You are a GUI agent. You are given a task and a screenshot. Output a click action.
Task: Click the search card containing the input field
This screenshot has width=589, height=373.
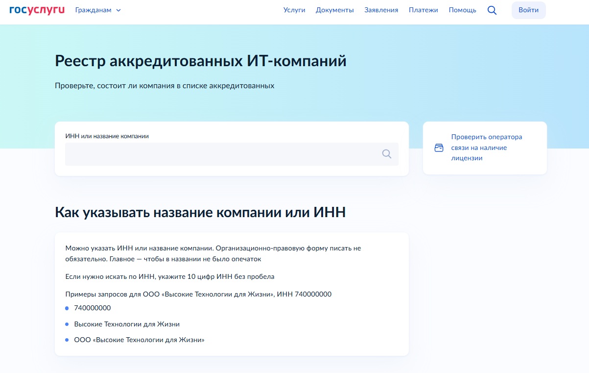click(231, 148)
